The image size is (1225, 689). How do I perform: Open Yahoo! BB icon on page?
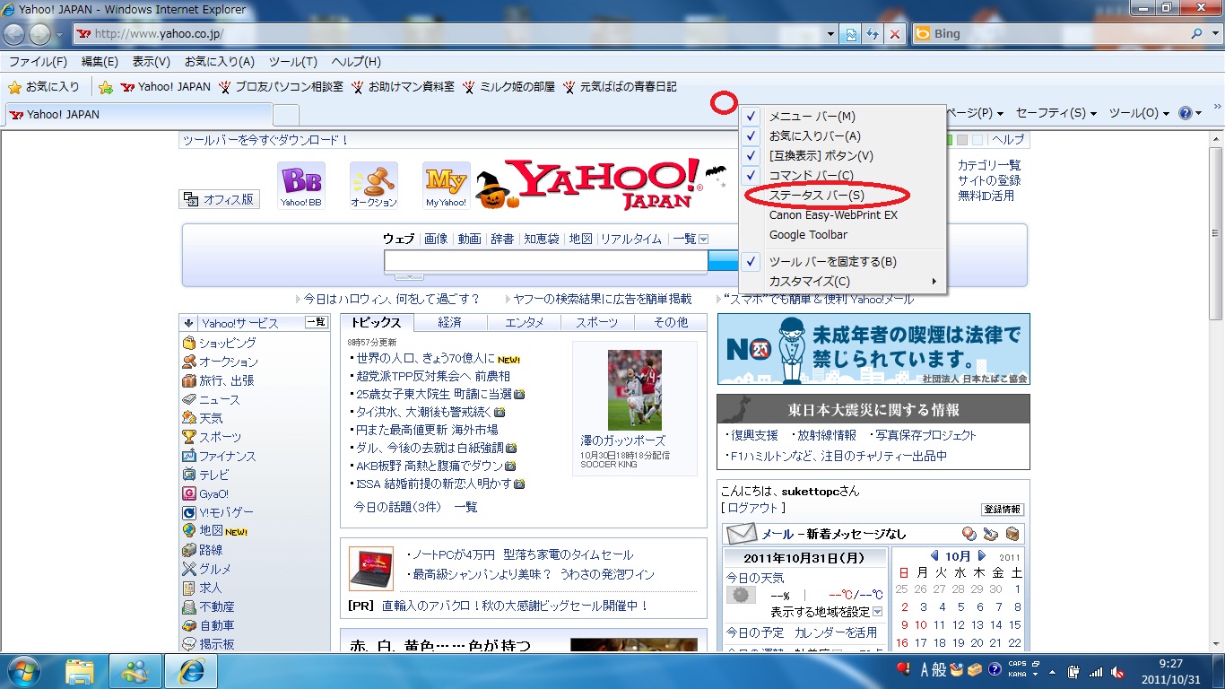(x=301, y=186)
